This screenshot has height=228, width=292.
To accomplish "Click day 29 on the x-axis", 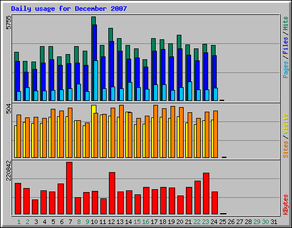I will tap(257, 222).
